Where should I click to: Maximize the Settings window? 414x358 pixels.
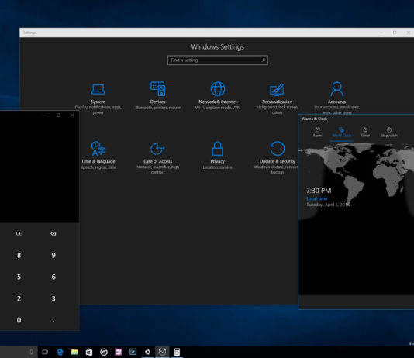[395, 33]
